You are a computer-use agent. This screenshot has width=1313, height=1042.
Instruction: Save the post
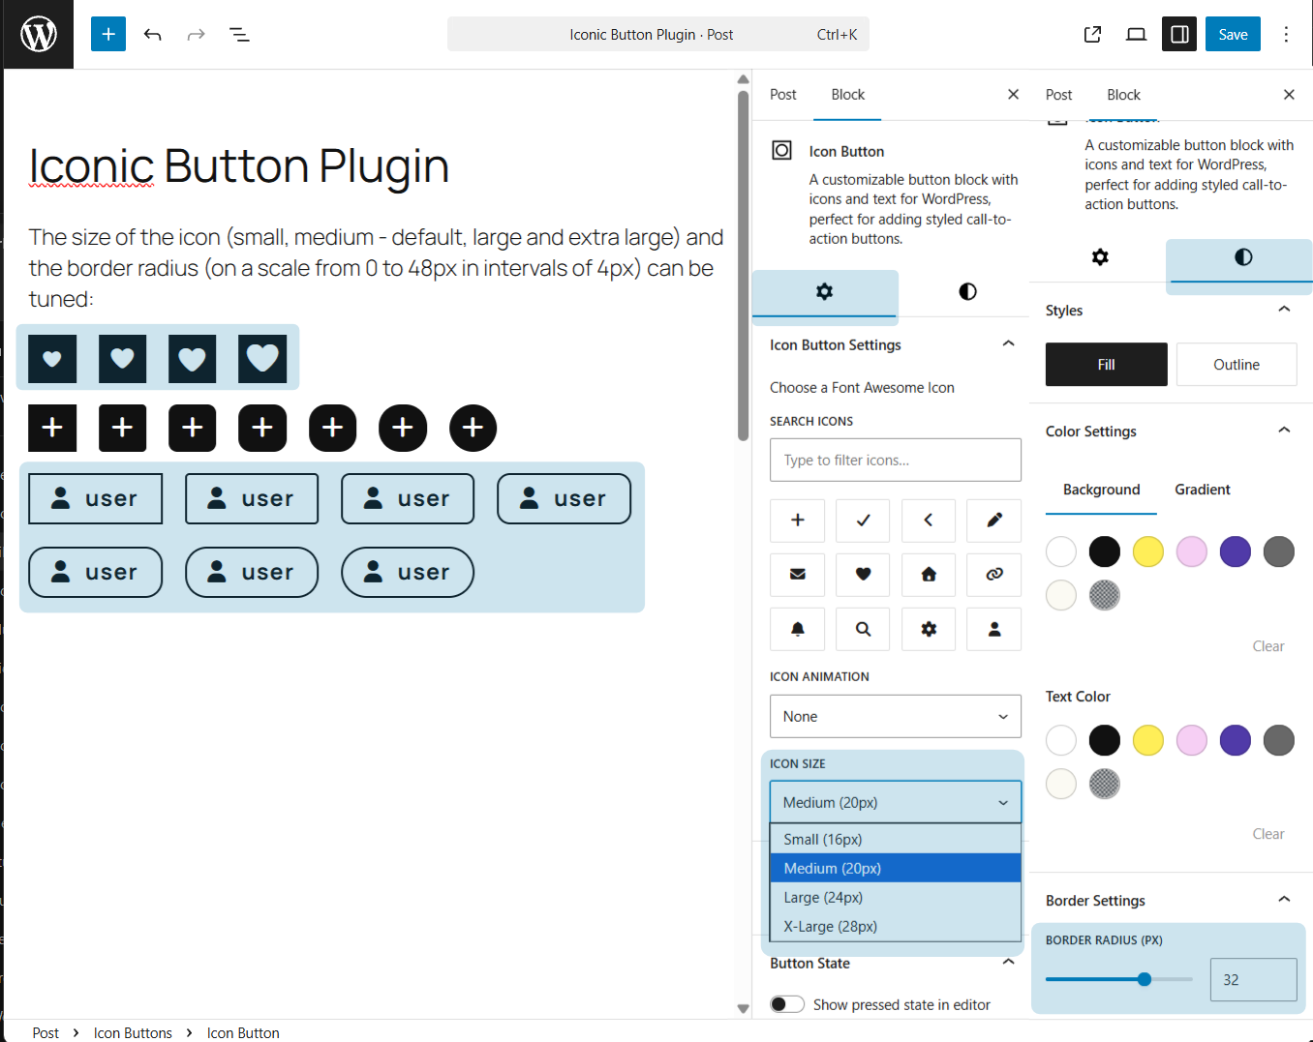1233,35
